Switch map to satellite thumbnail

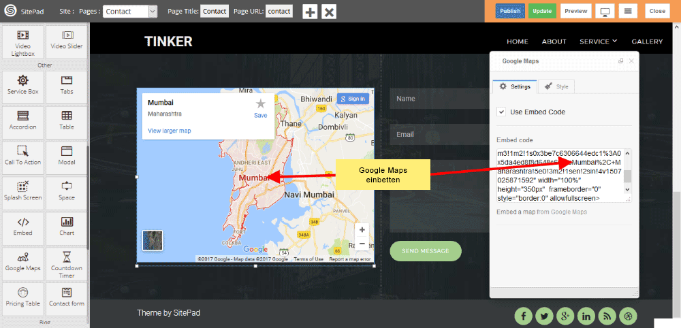(153, 240)
